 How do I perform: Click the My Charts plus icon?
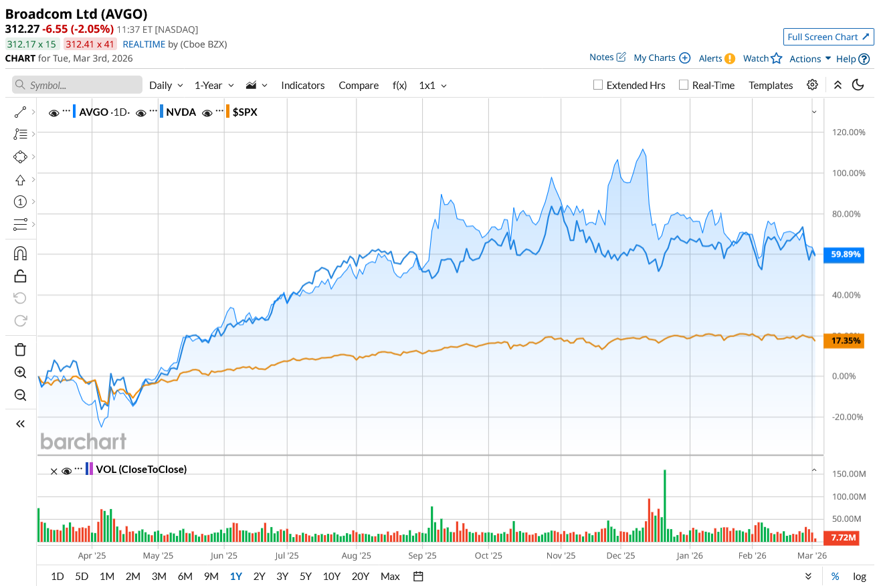point(685,58)
